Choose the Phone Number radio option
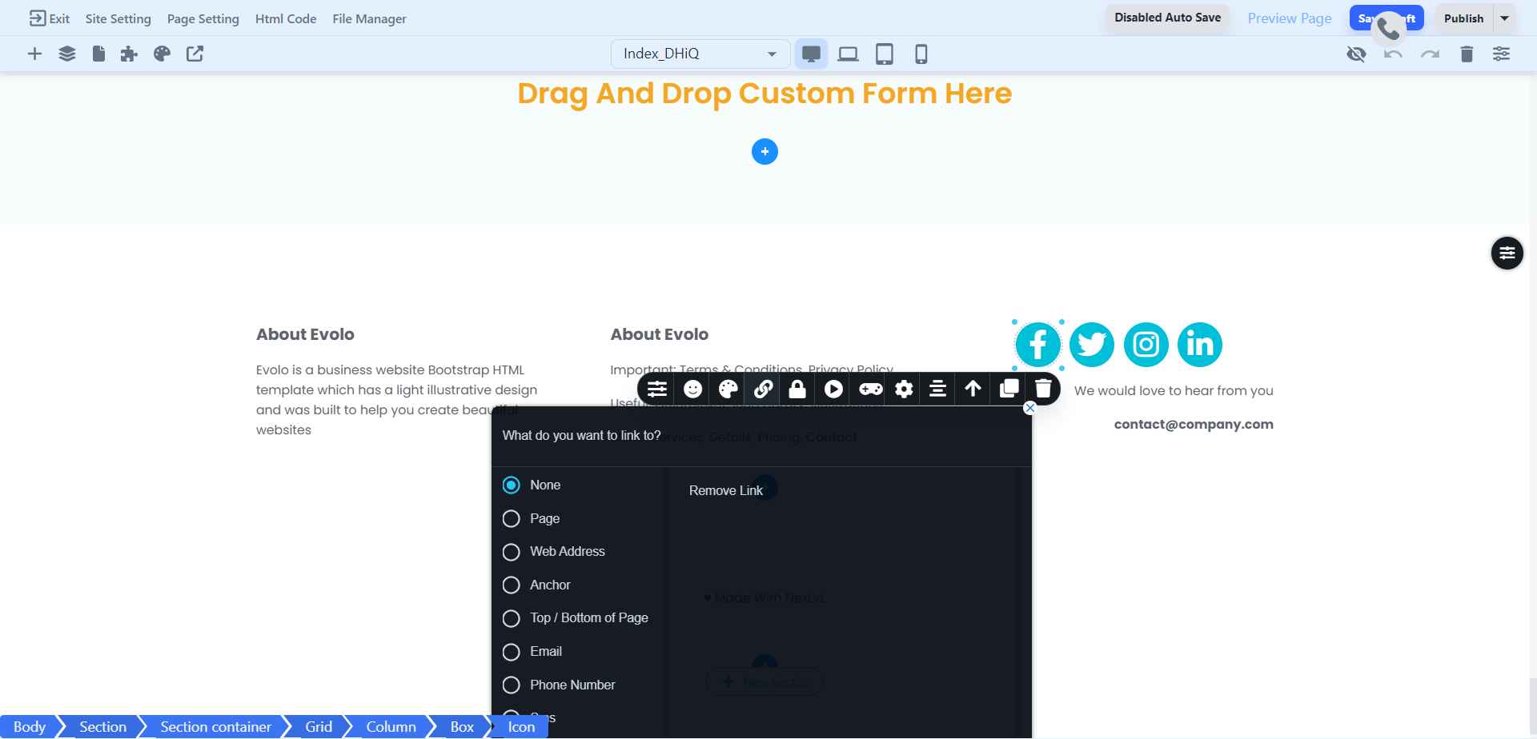Screen dimensions: 1537x739 click(x=511, y=685)
